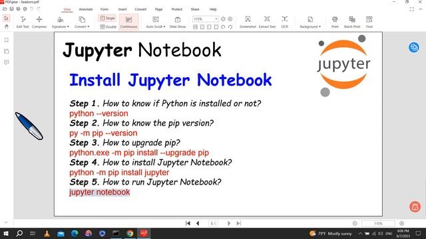426x239 pixels.
Task: Open the Find tool
Action: [x=369, y=22]
